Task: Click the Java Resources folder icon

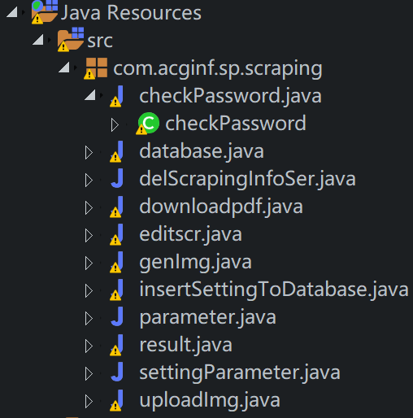Action: click(x=45, y=12)
